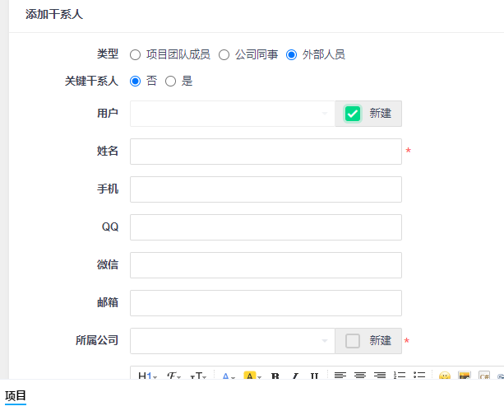Switch to the 项目 tab
The height and width of the screenshot is (411, 504).
tap(16, 396)
